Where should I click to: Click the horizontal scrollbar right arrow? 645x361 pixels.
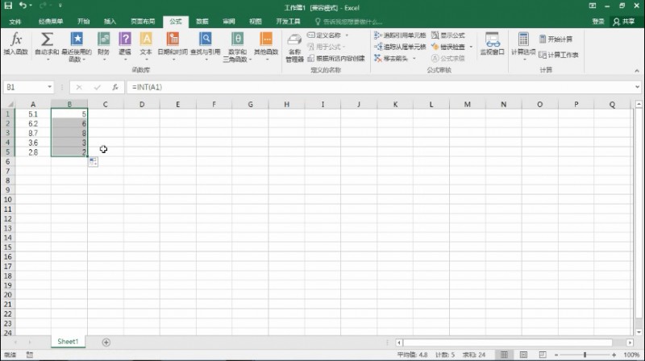(x=630, y=342)
